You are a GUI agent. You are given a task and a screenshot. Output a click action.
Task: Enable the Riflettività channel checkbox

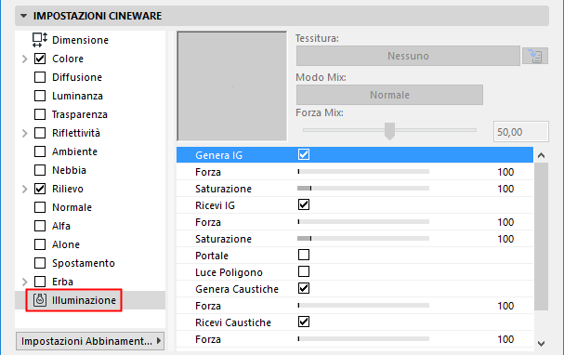(40, 133)
